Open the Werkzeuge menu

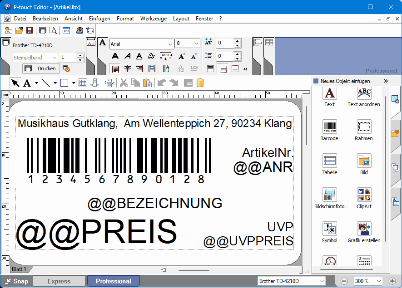[154, 19]
